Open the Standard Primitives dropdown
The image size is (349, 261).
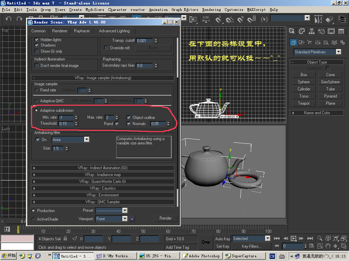tap(338, 52)
